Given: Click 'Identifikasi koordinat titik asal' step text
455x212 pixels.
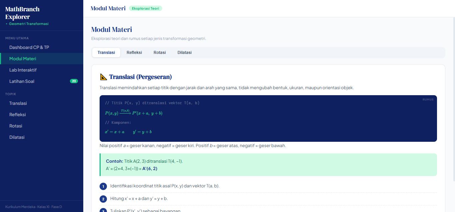Looking at the screenshot, I should [x=165, y=186].
